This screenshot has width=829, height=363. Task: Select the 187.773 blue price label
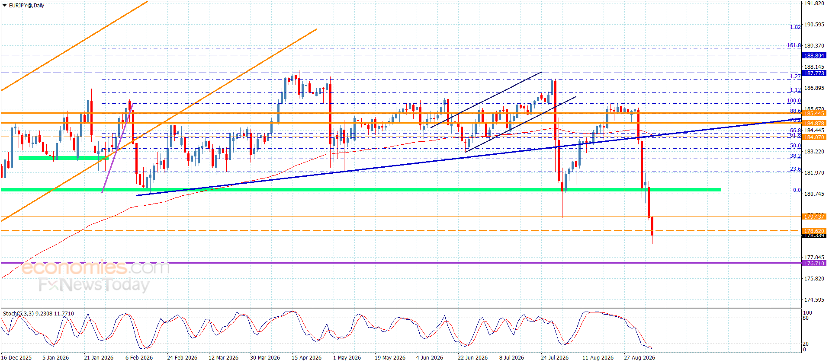(x=814, y=73)
